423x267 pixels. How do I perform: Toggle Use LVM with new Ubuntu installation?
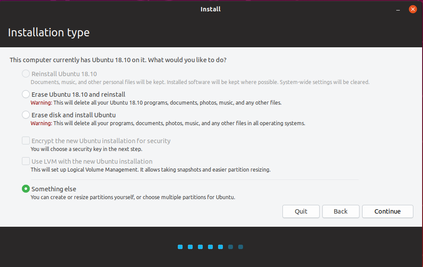[x=26, y=162]
